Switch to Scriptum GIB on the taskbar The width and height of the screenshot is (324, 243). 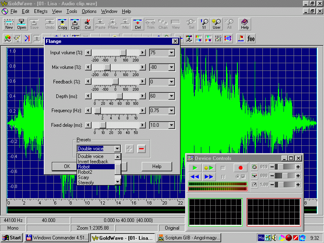pos(189,238)
